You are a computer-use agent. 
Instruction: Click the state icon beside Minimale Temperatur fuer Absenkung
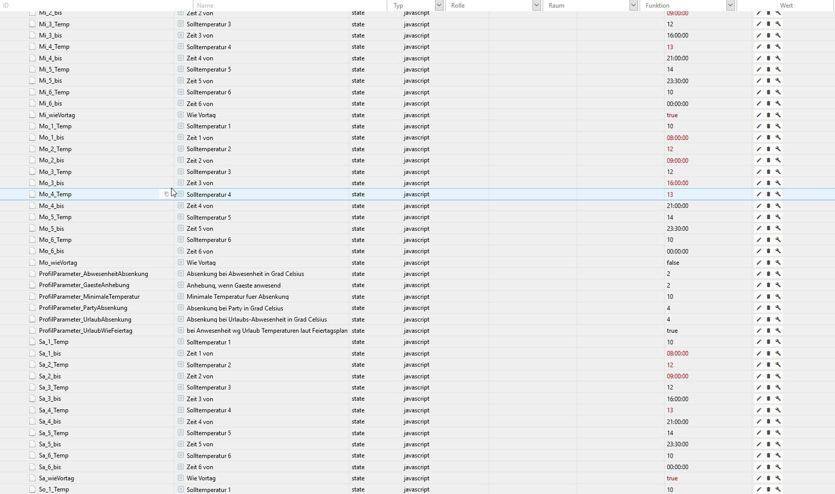[x=181, y=296]
